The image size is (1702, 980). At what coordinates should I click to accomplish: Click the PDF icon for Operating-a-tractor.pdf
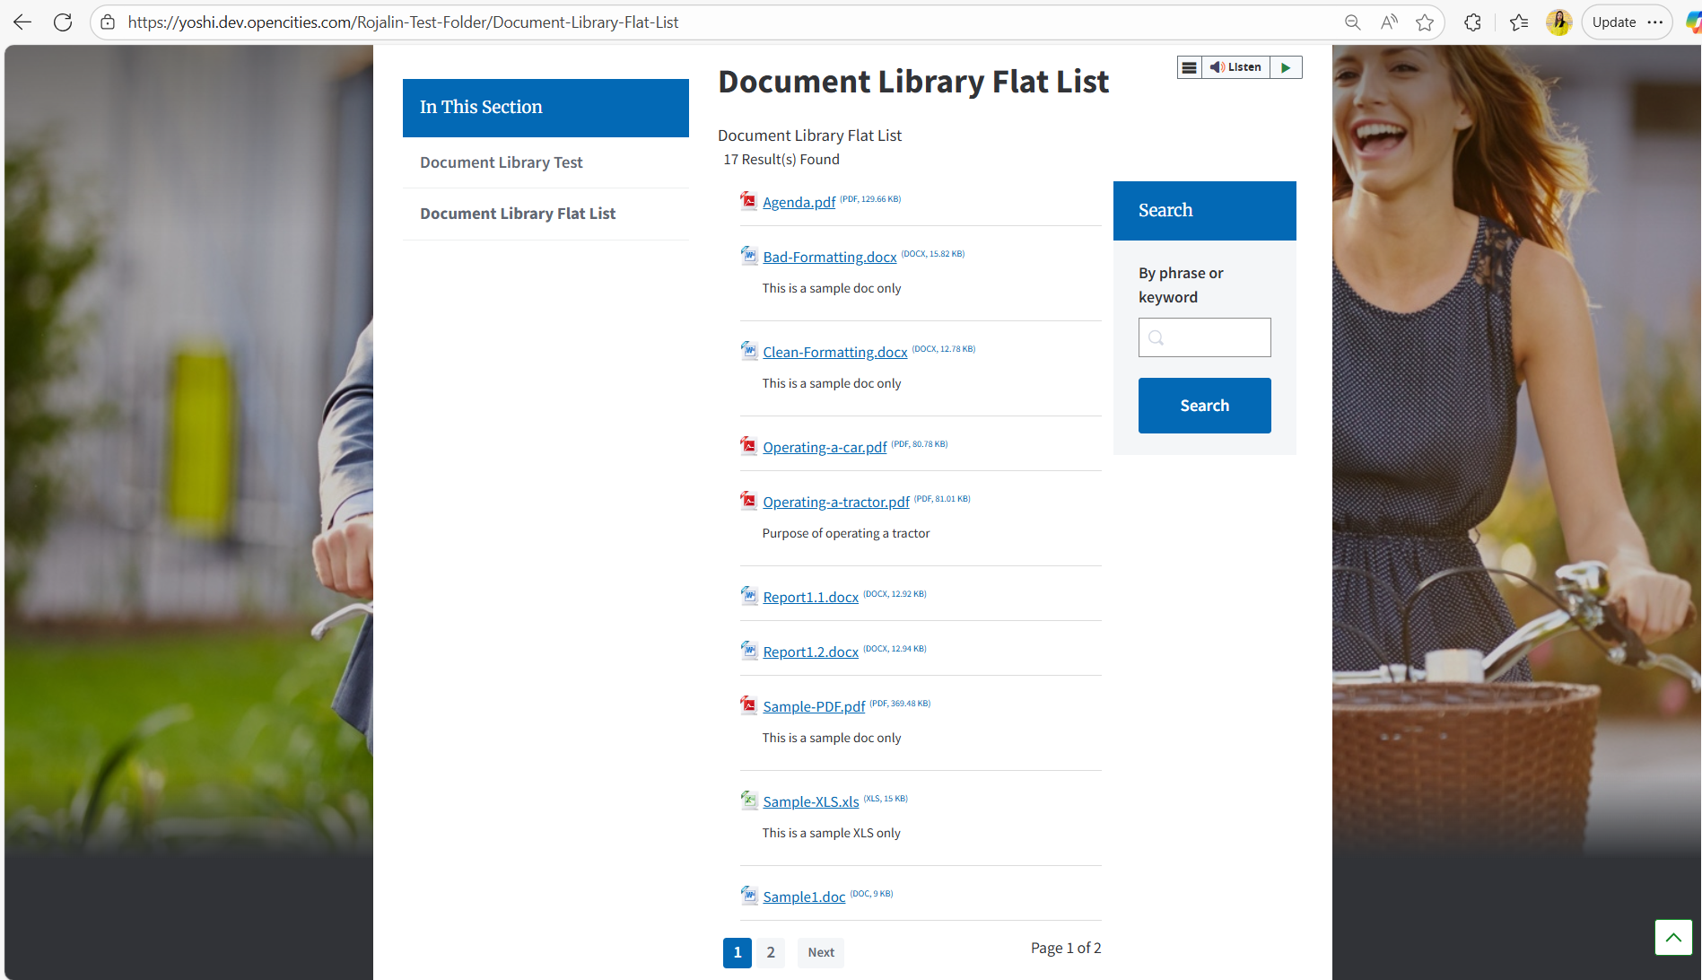[748, 501]
